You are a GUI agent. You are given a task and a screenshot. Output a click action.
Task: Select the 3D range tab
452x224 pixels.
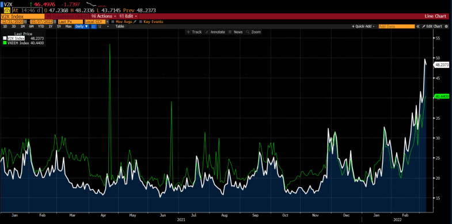[x=14, y=26]
